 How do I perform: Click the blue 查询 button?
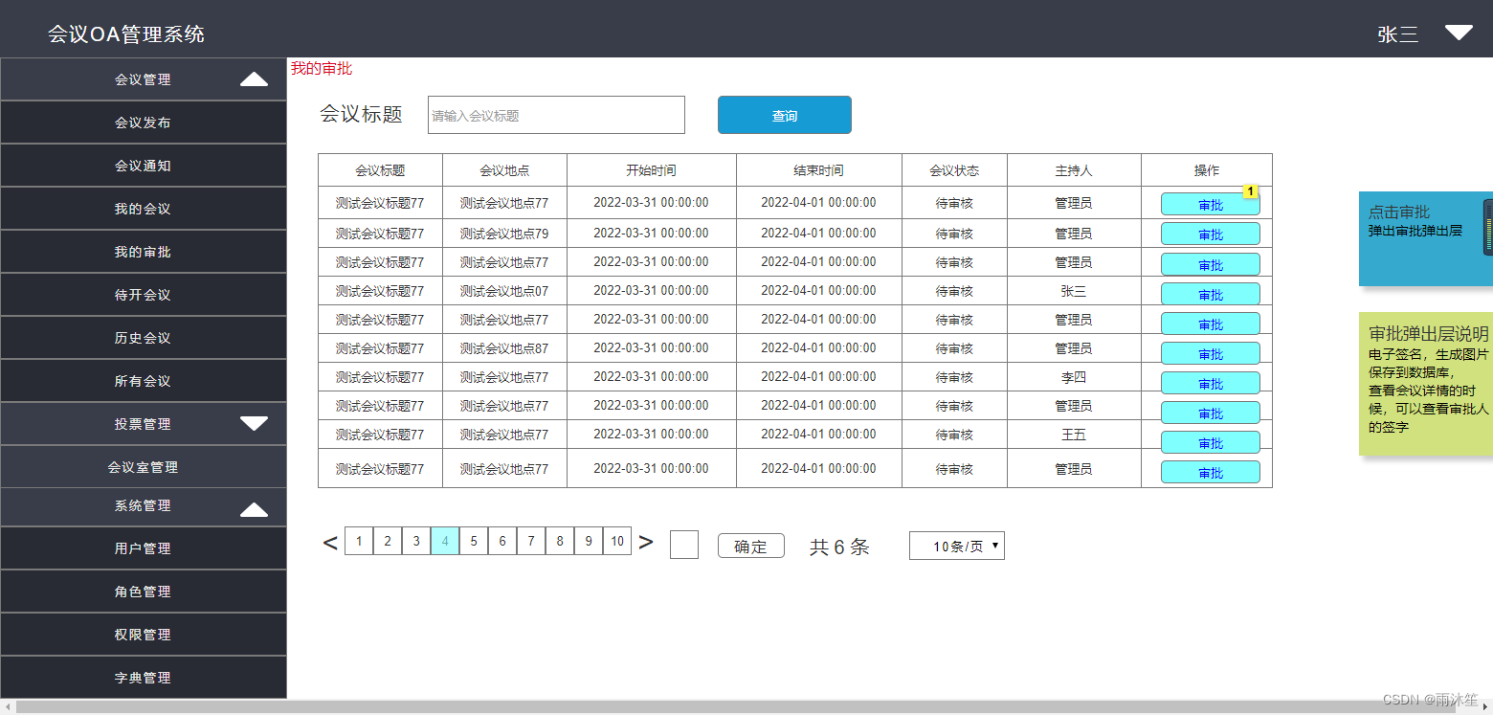pos(784,115)
